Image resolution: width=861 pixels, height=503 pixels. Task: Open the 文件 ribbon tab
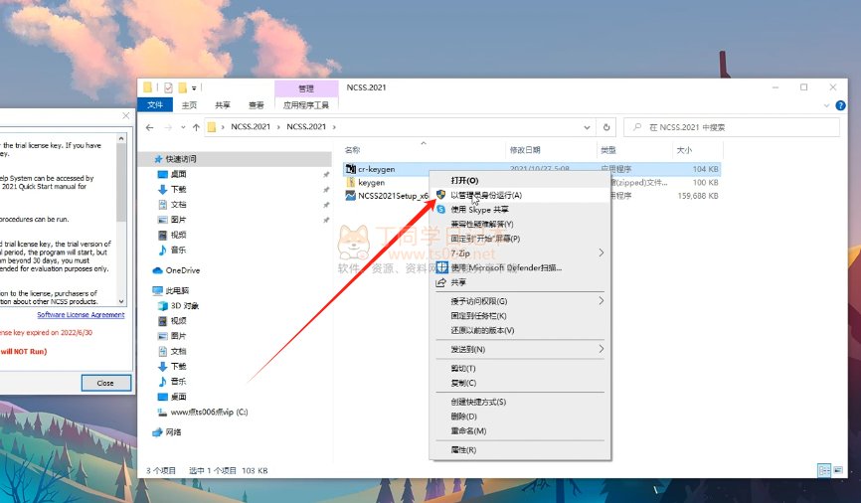pyautogui.click(x=155, y=105)
